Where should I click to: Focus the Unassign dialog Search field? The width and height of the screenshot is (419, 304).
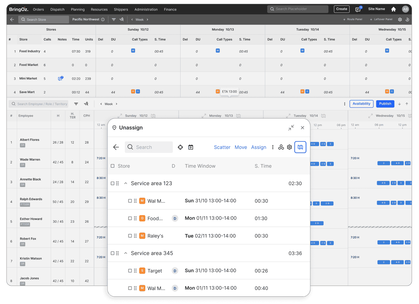pos(149,147)
